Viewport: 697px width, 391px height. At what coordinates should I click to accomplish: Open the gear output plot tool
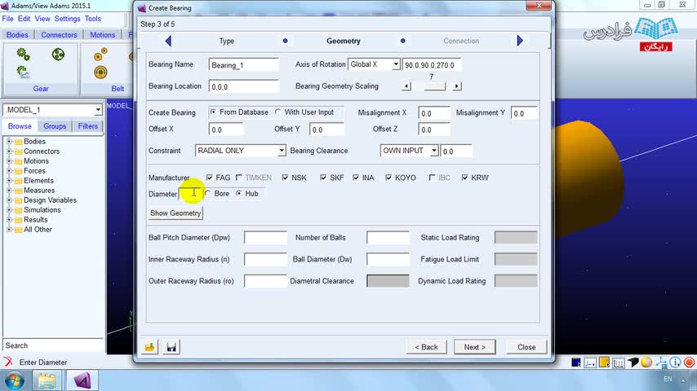(x=23, y=72)
